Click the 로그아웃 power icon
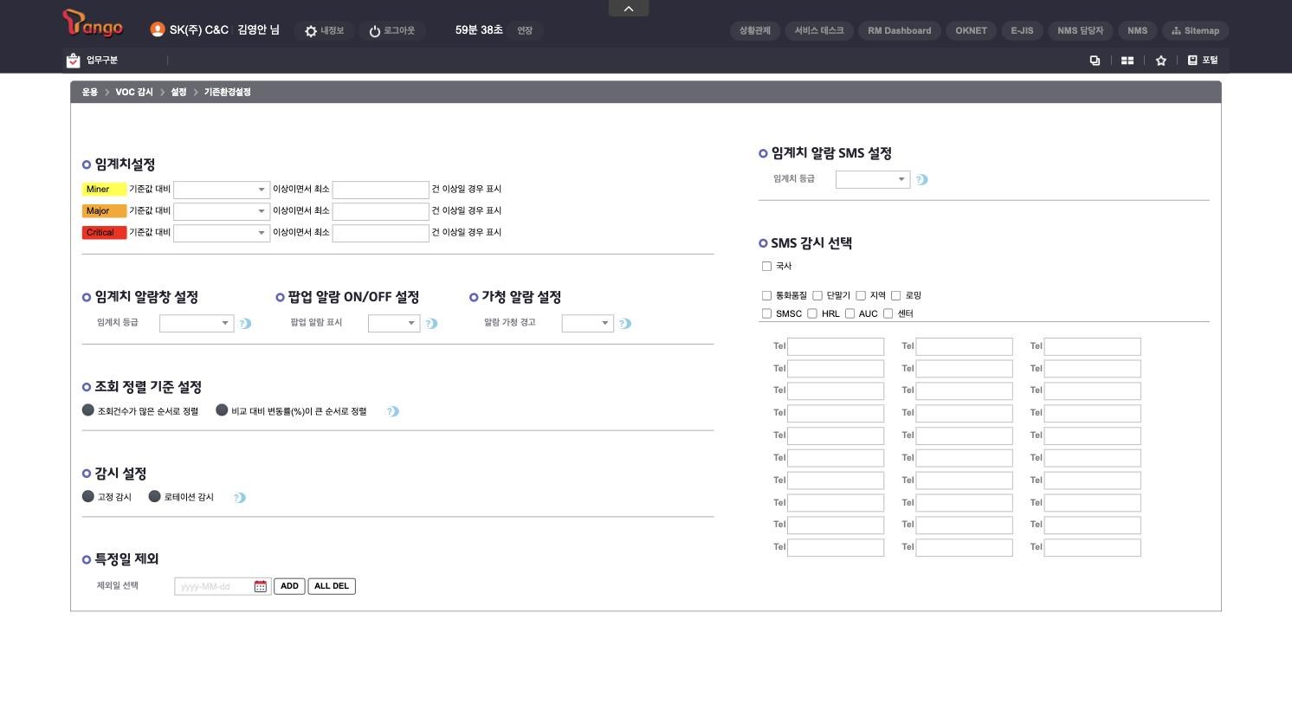The image size is (1292, 703). point(375,31)
